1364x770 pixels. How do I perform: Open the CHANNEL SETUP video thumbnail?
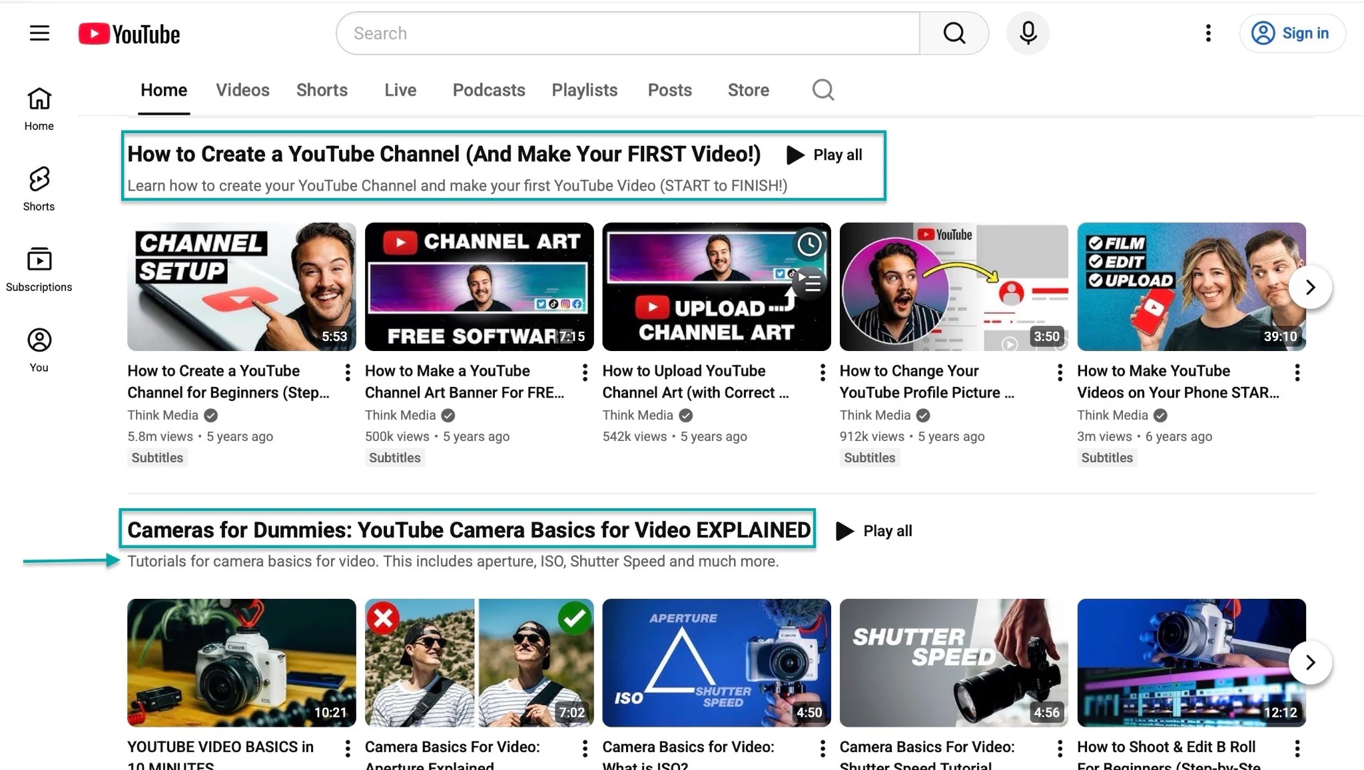[x=242, y=286]
